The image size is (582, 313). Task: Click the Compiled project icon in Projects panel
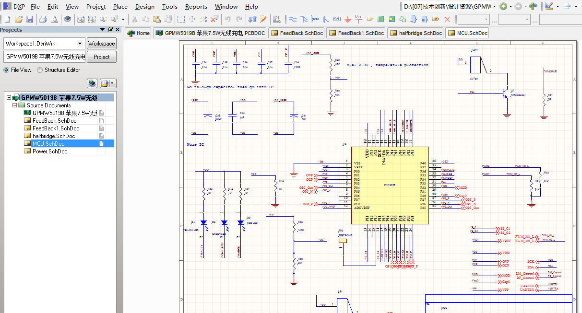92,83
